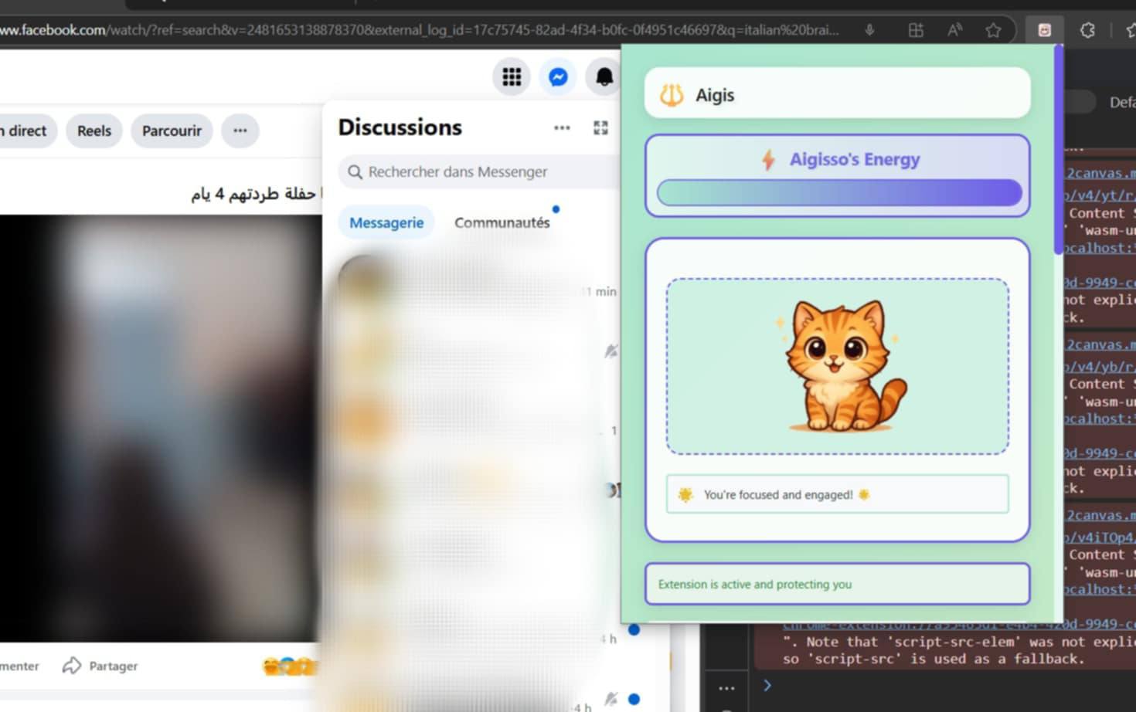Viewport: 1136px width, 712px height.
Task: Click the Aigis popup vertical scrollbar
Action: pos(1058,150)
